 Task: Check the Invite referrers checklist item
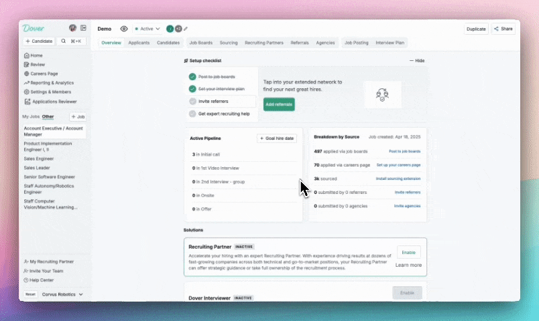point(192,102)
